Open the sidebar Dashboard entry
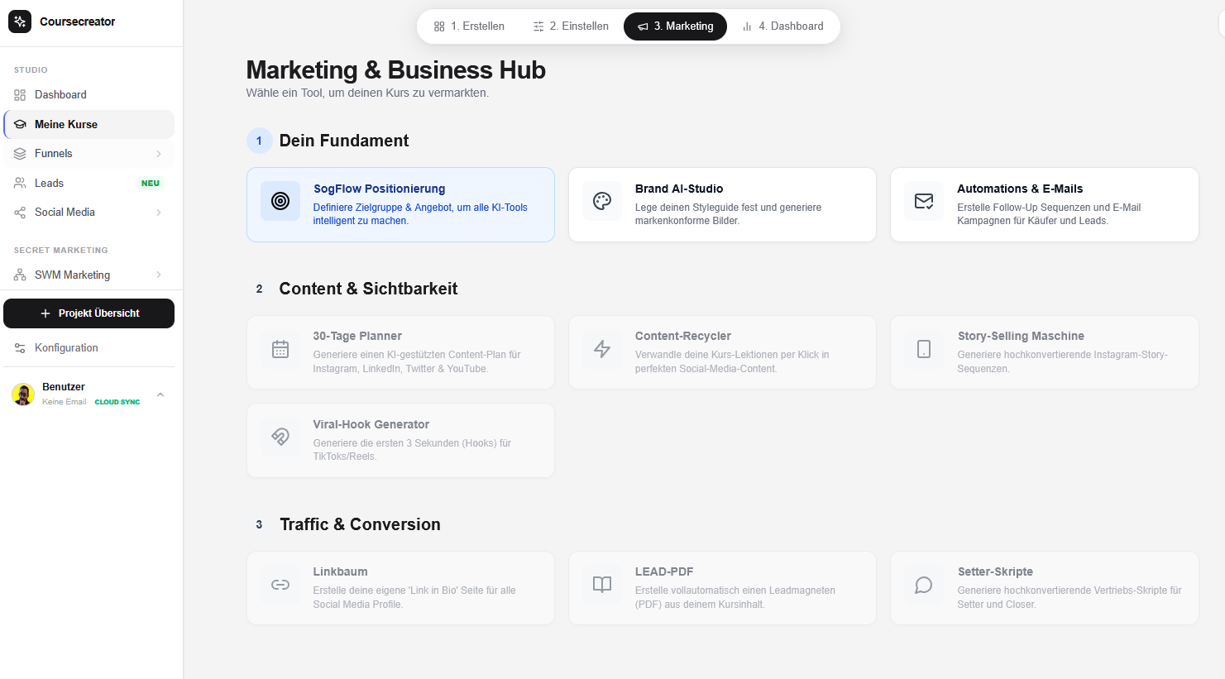 coord(89,95)
